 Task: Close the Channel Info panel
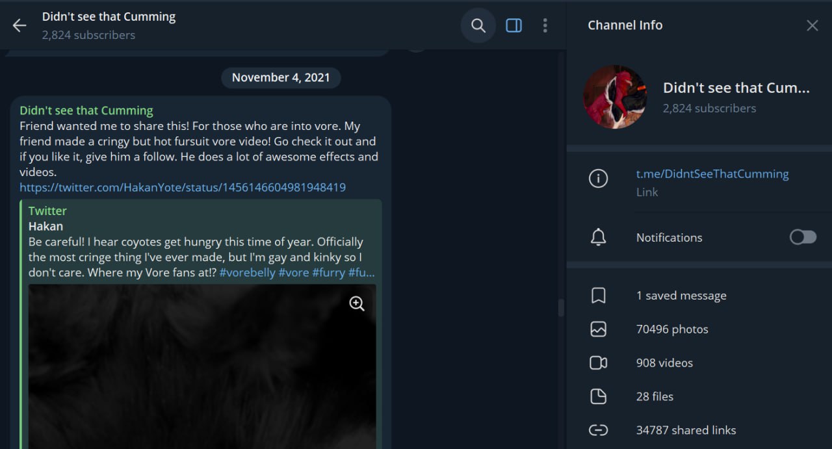(812, 25)
